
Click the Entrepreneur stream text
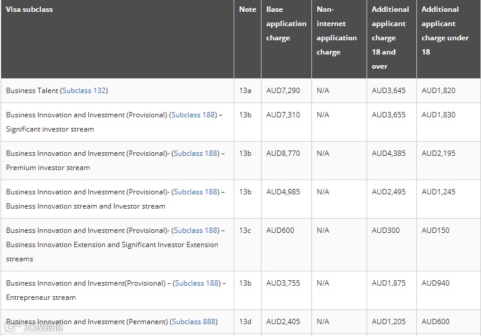pyautogui.click(x=41, y=297)
